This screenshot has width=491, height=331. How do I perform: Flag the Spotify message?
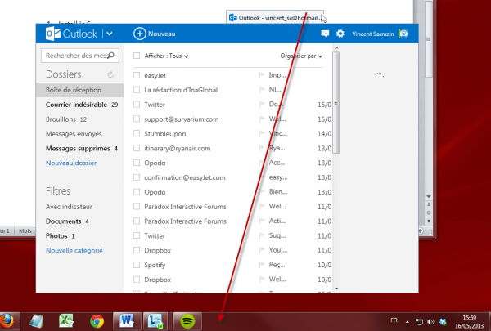click(262, 265)
